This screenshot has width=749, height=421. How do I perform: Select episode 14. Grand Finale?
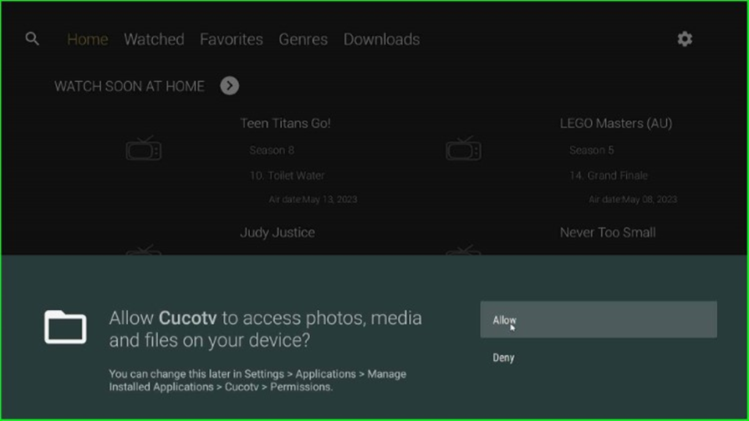(x=608, y=175)
